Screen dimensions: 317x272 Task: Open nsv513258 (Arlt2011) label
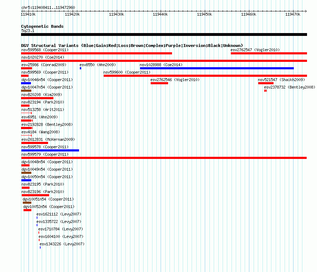[43, 110]
